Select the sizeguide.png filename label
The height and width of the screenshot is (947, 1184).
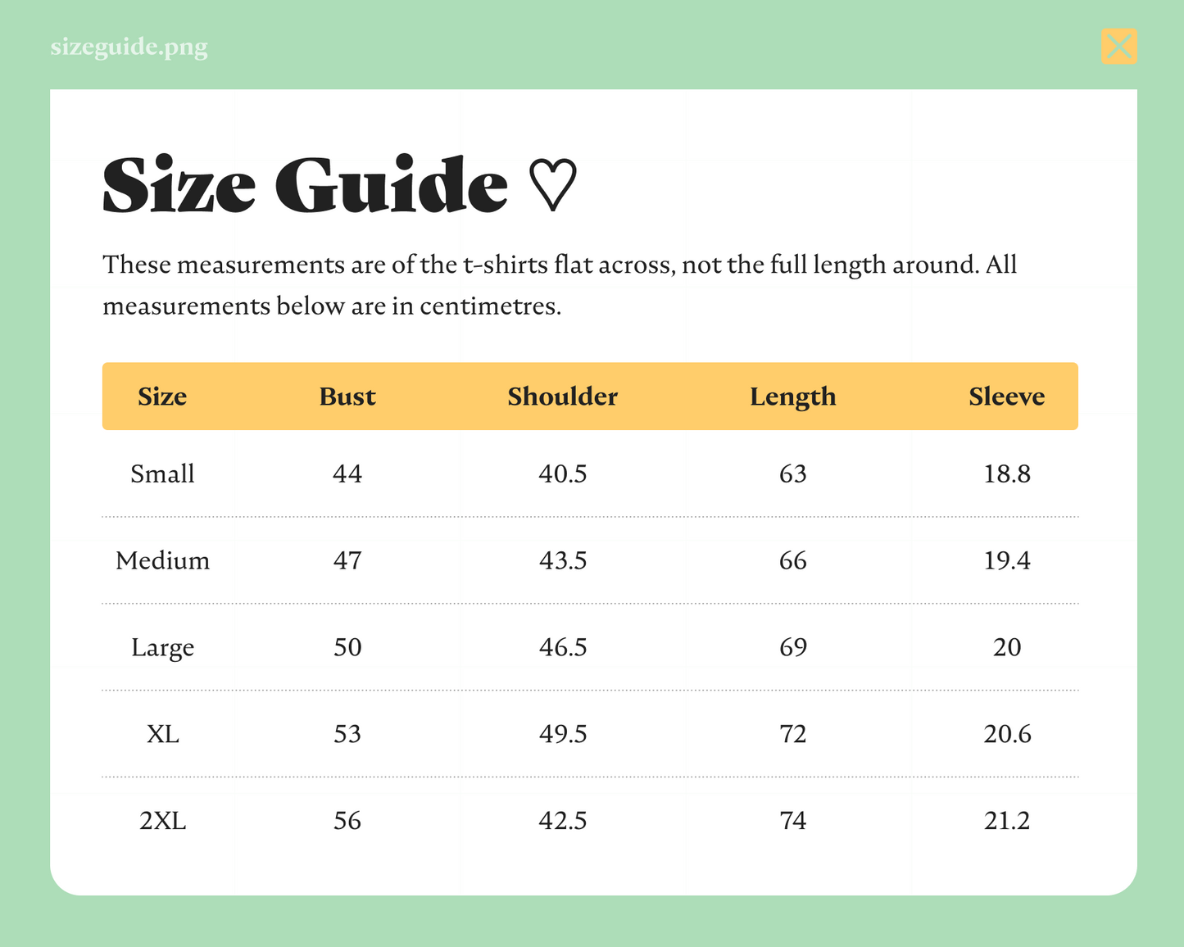pos(129,47)
